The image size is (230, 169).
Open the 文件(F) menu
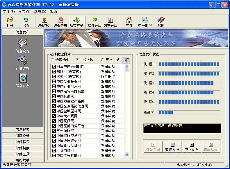click(9, 12)
